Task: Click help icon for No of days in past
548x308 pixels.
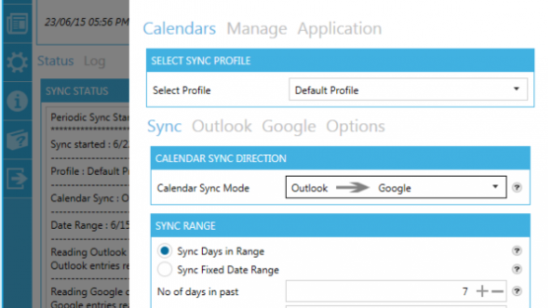Action: pyautogui.click(x=516, y=291)
